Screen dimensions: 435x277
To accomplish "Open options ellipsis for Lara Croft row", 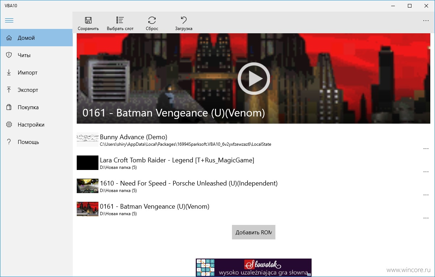I will click(x=426, y=172).
